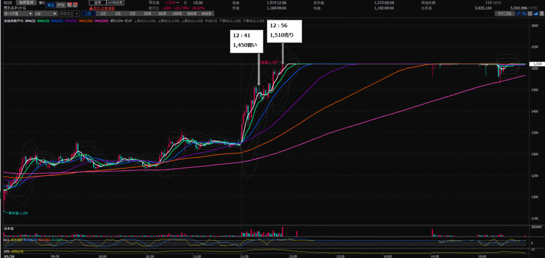
Task: Select the 5日 period tab
Action: pos(133,13)
